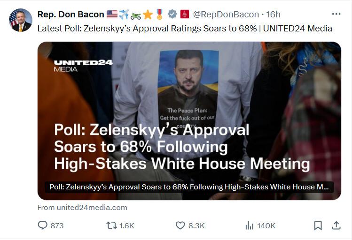Click the 1.6K reposts count
The image size is (352, 240).
pyautogui.click(x=126, y=225)
